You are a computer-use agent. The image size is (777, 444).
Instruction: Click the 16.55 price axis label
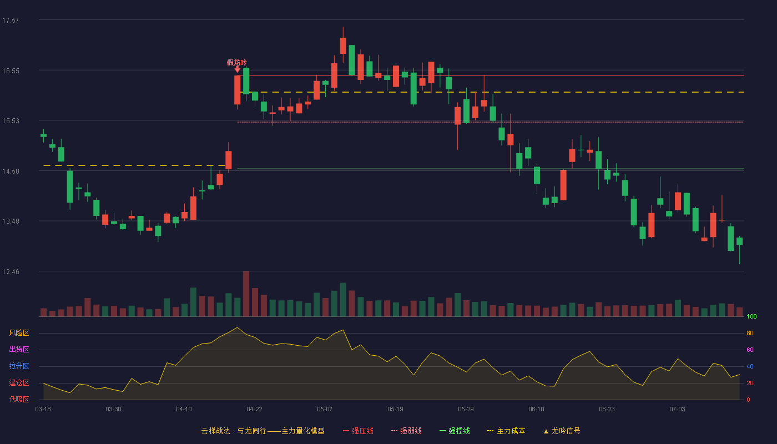(11, 71)
